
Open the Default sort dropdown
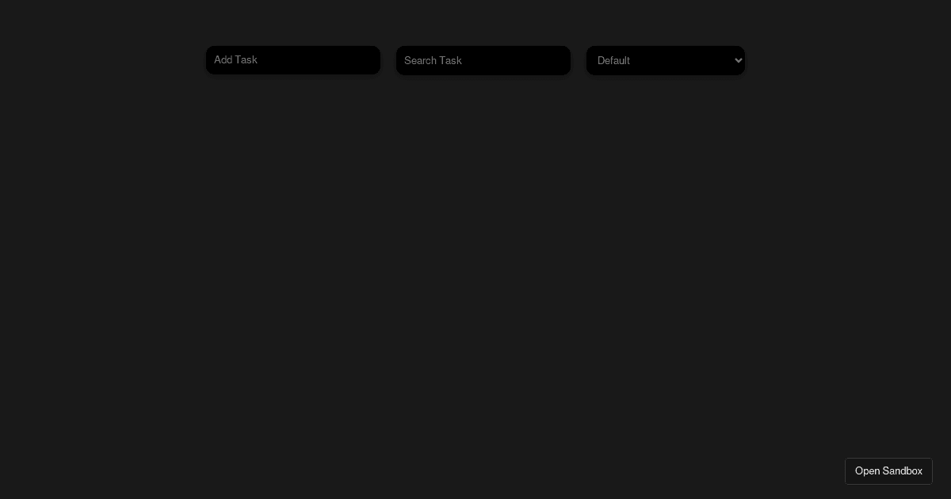(665, 60)
